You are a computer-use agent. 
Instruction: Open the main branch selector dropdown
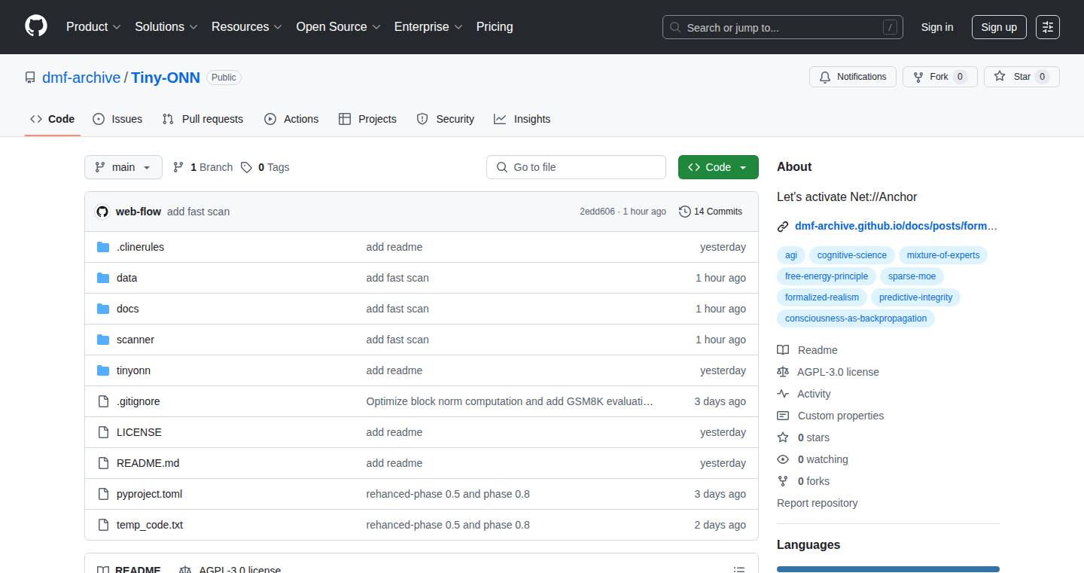pos(123,167)
